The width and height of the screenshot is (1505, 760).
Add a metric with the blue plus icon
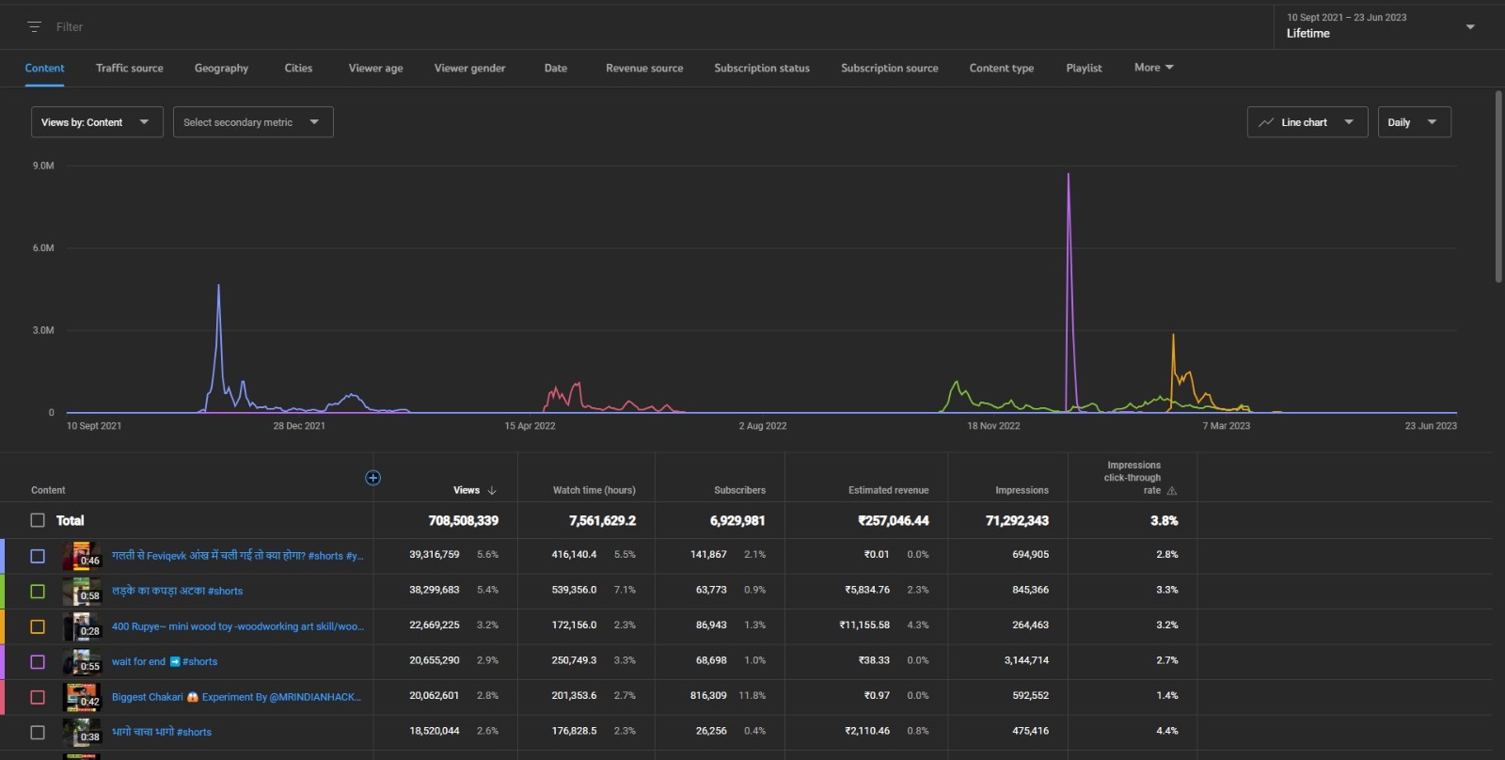[372, 478]
